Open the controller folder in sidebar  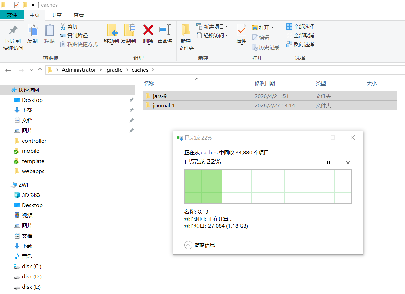click(x=34, y=141)
